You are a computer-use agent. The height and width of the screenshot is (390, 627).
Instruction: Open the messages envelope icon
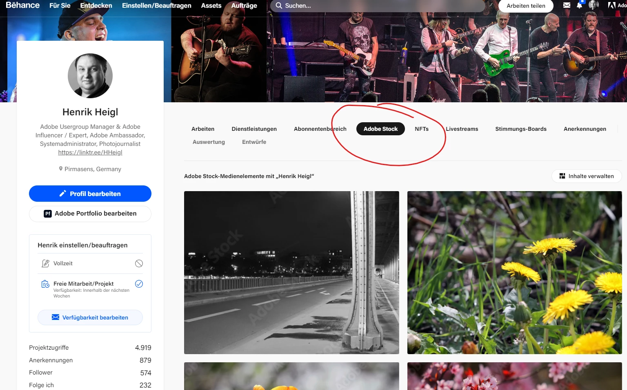(567, 5)
